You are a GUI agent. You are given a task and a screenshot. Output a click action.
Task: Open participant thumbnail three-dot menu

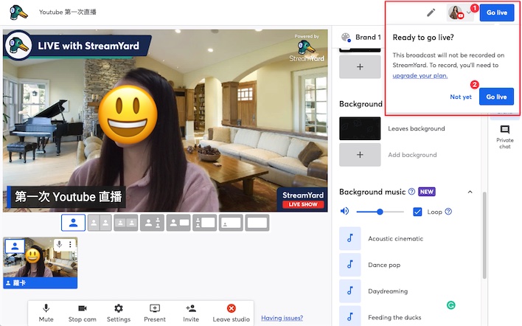70,244
